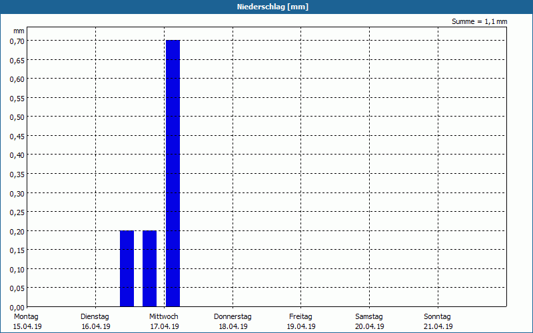Click the 0,70 y-axis value
This screenshot has height=333, width=533.
17,41
